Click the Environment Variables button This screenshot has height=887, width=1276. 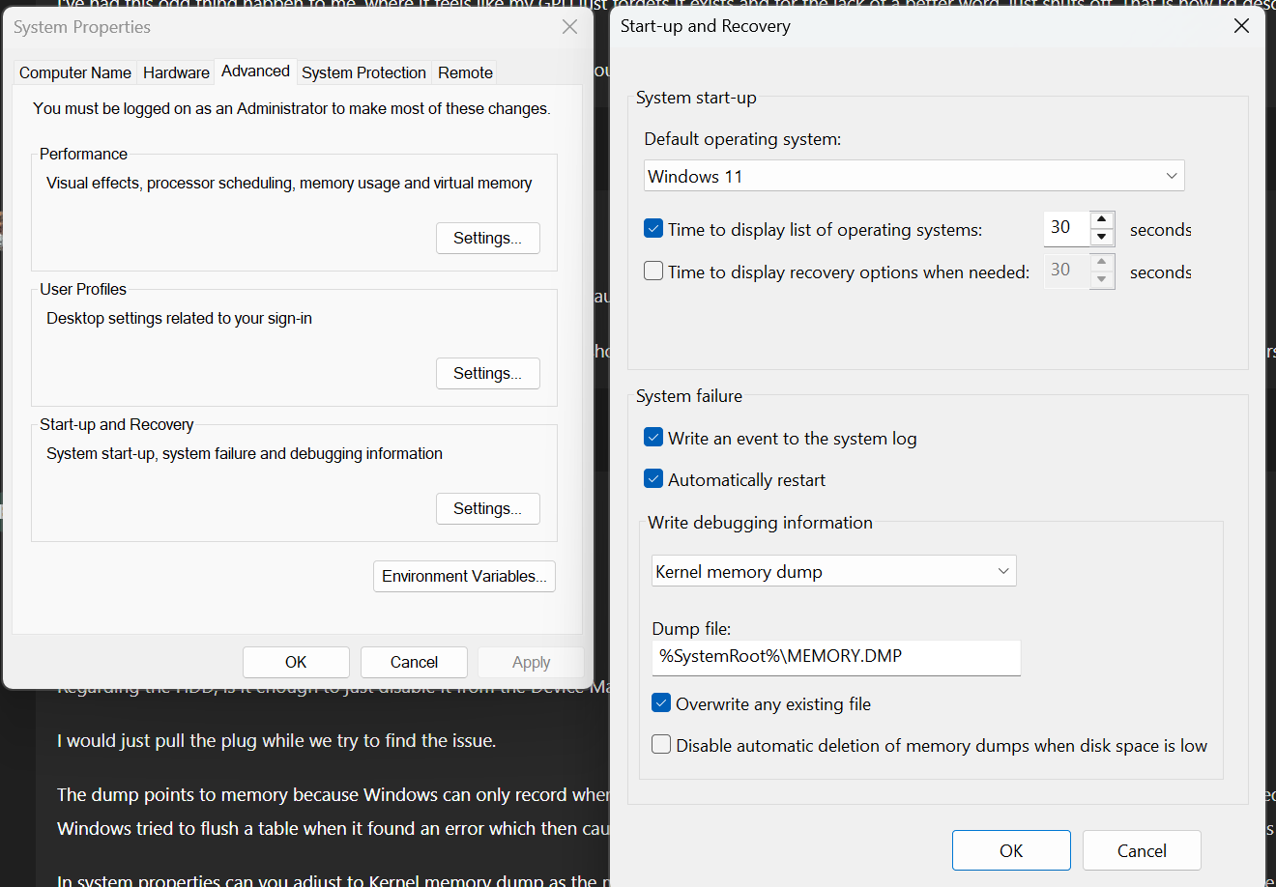click(464, 576)
